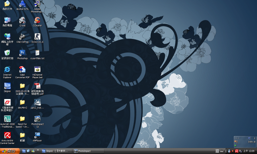The image size is (257, 154).
Task: Click the CH language bar indicator
Action: pyautogui.click(x=217, y=151)
